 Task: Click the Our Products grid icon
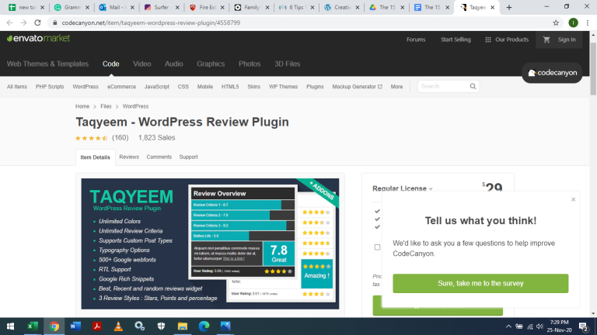tap(487, 40)
